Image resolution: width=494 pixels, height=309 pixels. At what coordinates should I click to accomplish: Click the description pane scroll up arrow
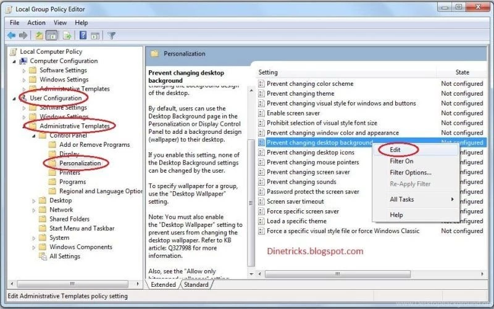(x=251, y=91)
